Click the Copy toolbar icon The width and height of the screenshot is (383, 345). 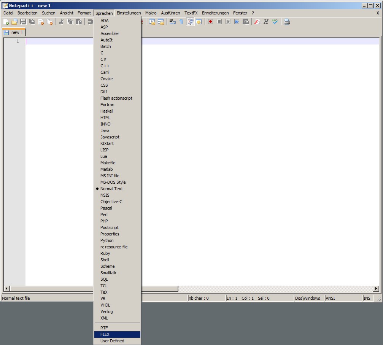tap(70, 22)
